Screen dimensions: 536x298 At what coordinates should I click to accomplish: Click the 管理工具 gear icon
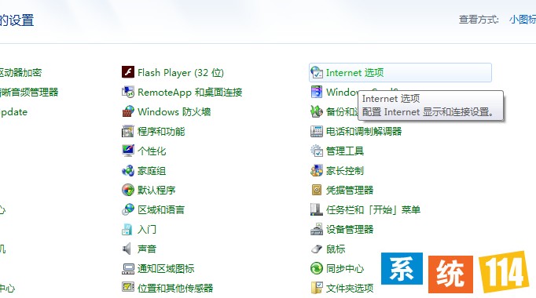tap(317, 151)
